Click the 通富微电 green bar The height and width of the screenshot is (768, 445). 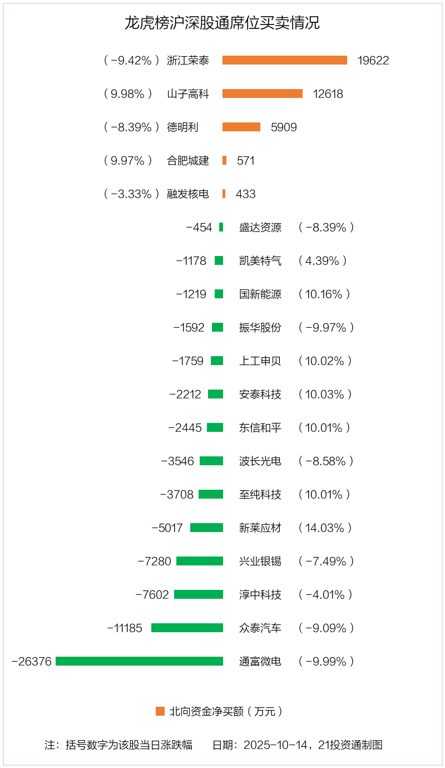point(139,661)
